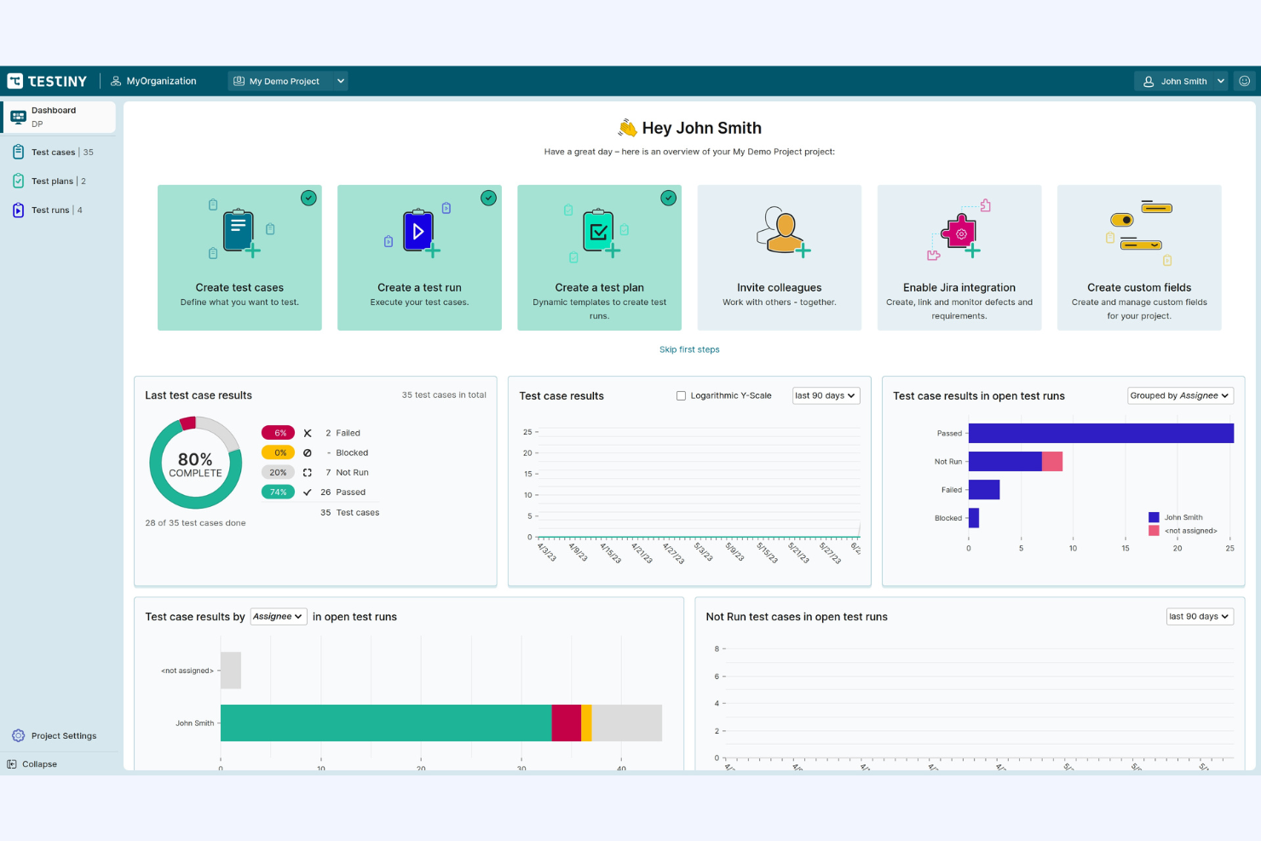The image size is (1261, 841).
Task: Click the MyOrganization icon in the top bar
Action: [116, 80]
